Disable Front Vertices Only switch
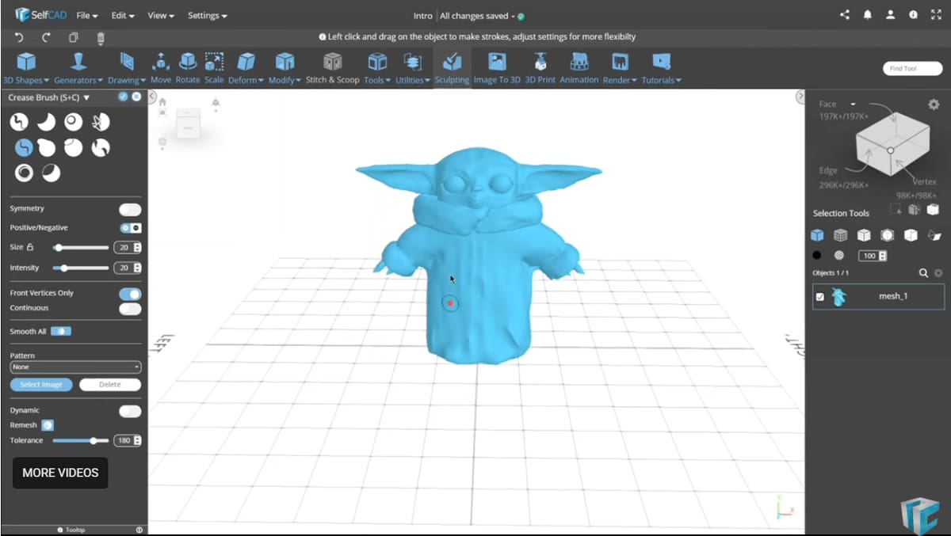951x536 pixels. 130,294
